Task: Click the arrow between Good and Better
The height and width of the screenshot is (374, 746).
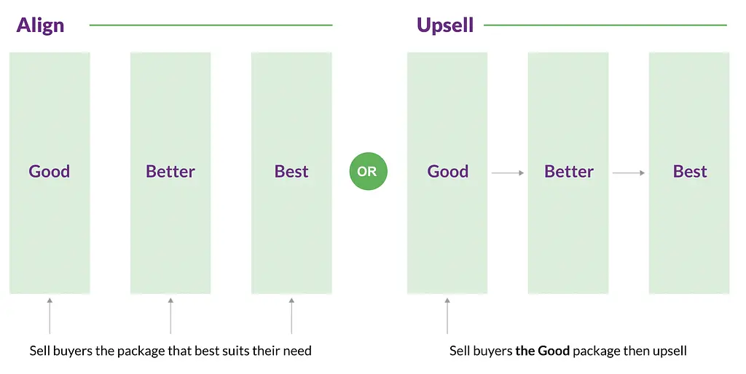Action: tap(508, 173)
